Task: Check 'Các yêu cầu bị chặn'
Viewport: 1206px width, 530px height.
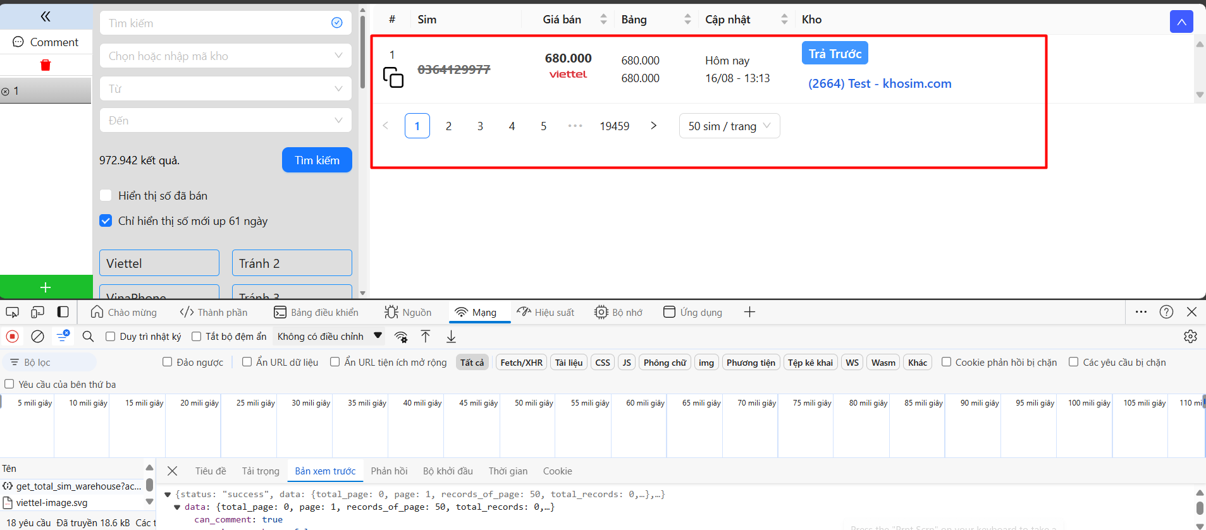Action: pos(1073,362)
